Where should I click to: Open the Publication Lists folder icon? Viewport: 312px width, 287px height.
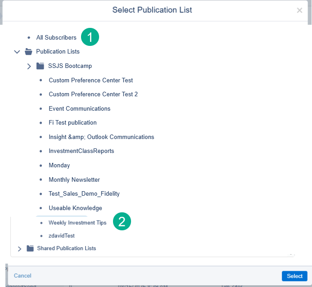point(28,52)
